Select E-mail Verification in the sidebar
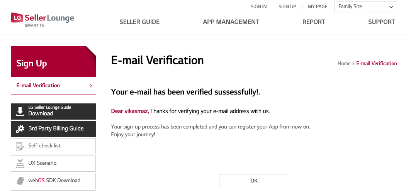The height and width of the screenshot is (191, 411). pyautogui.click(x=53, y=86)
